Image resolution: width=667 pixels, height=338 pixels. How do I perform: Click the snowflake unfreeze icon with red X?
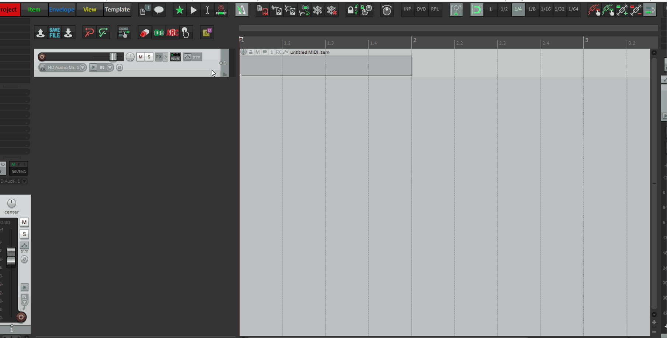[x=332, y=10]
